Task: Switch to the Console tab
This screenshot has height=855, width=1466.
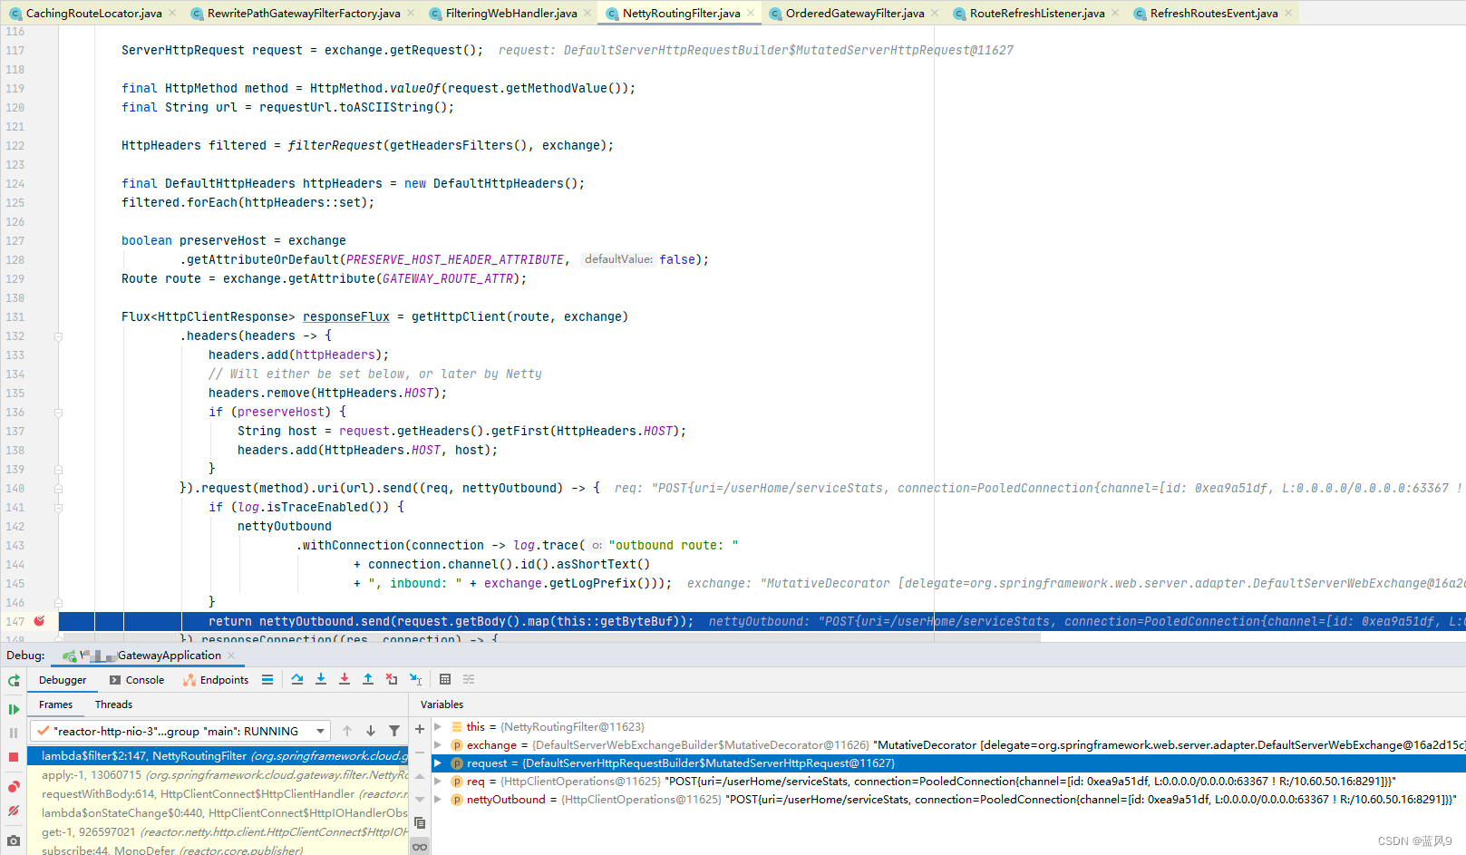Action: point(137,680)
